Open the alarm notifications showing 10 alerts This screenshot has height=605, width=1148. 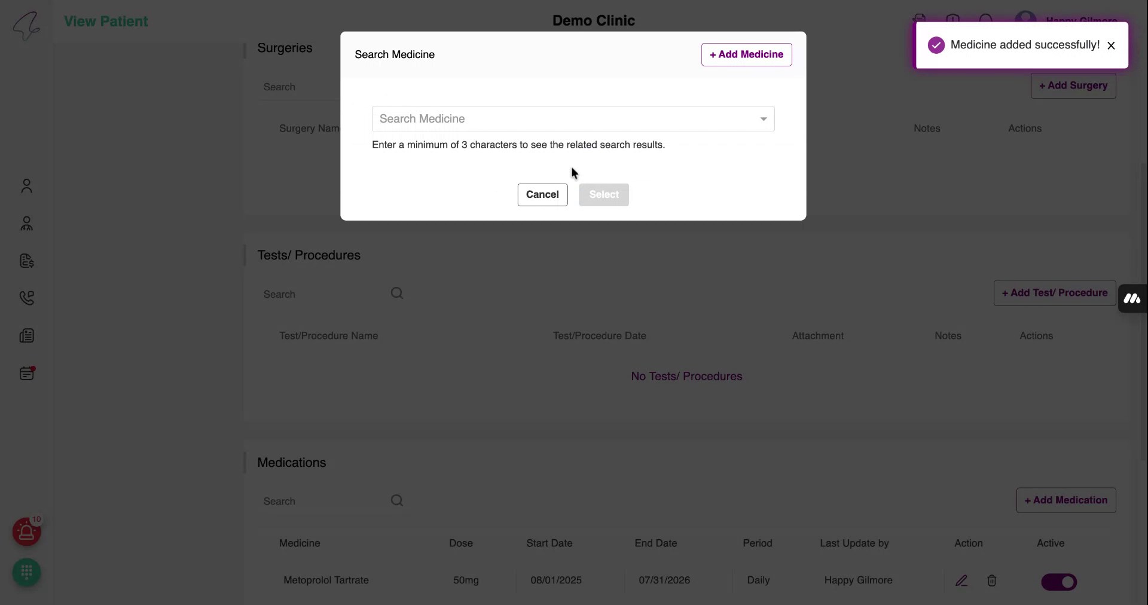tap(26, 531)
